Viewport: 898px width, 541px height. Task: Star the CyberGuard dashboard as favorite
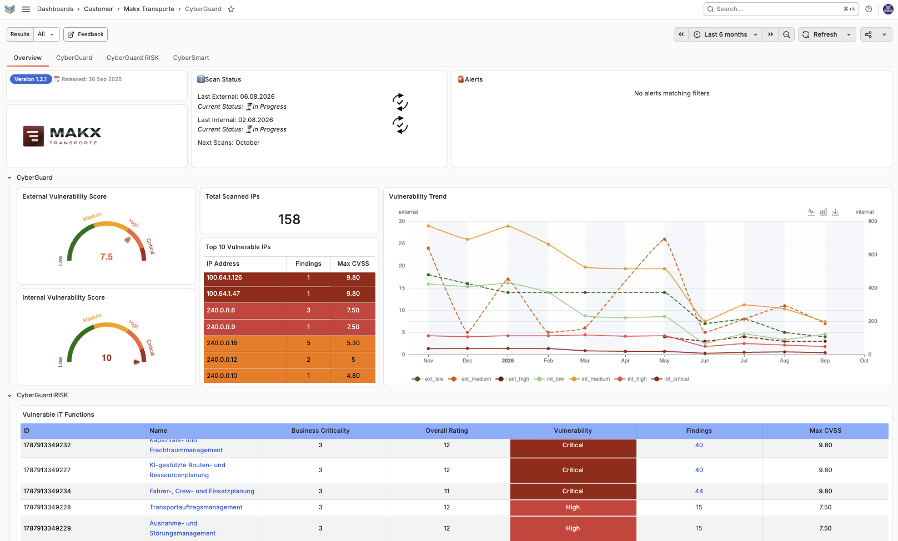[231, 9]
